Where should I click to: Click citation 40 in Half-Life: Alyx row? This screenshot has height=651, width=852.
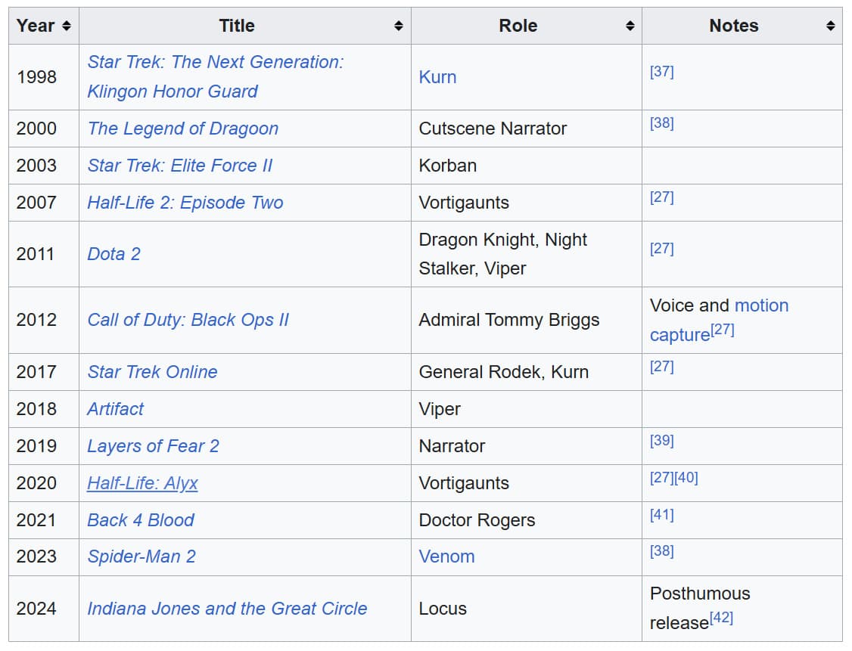pyautogui.click(x=686, y=478)
